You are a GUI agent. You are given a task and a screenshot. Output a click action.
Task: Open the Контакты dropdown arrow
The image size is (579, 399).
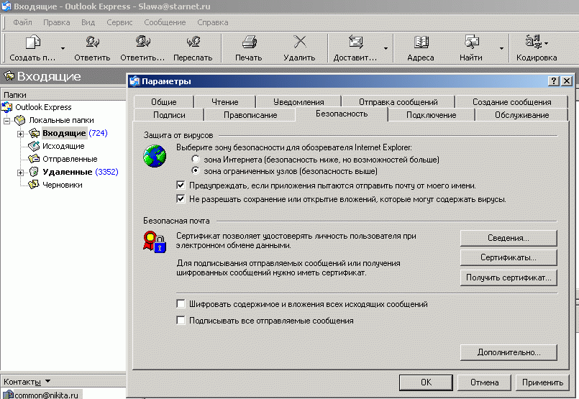pyautogui.click(x=47, y=381)
